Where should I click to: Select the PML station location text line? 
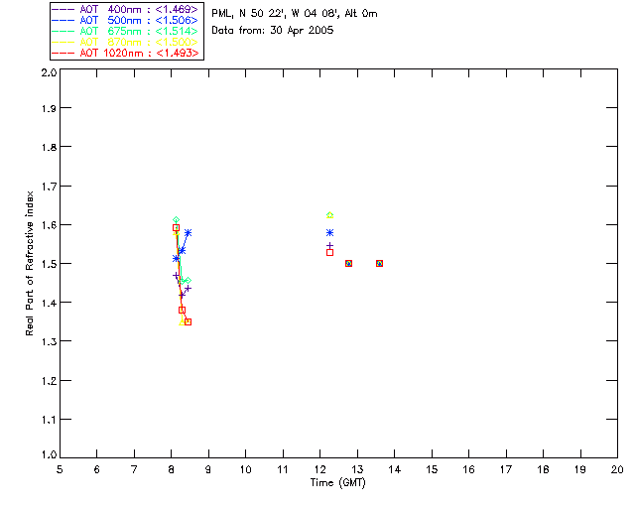click(295, 14)
